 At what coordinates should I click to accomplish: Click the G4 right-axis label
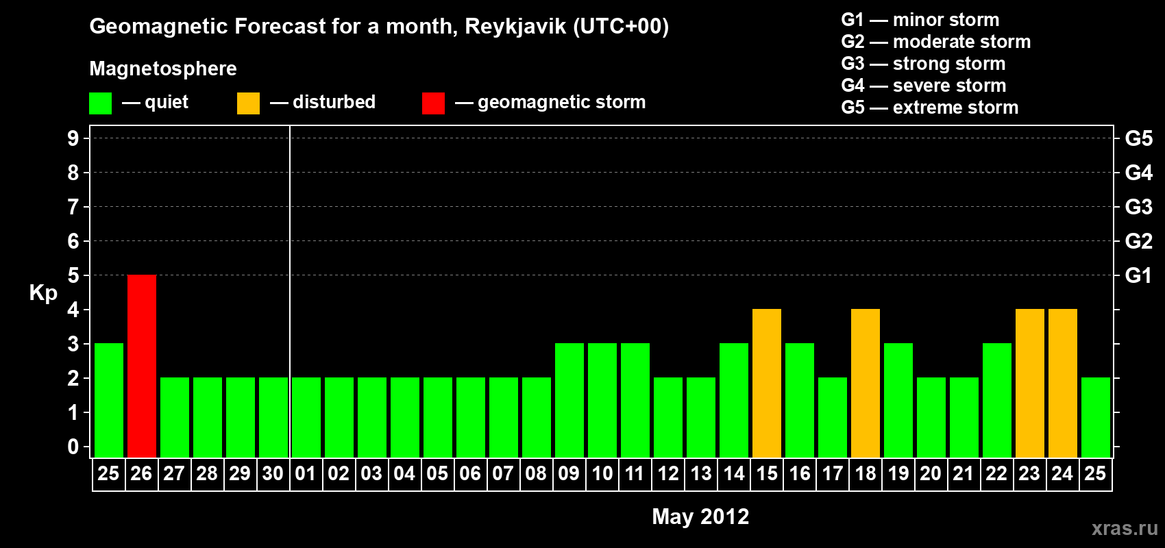tap(1139, 173)
